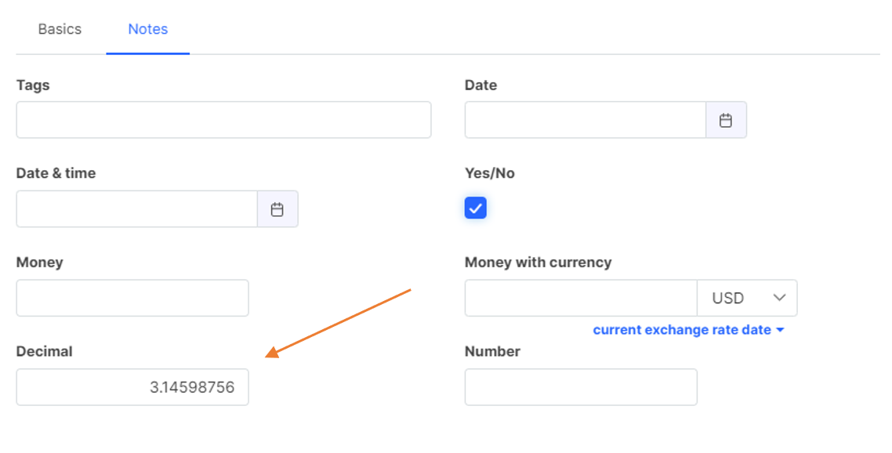This screenshot has width=892, height=453.
Task: Focus the Number input field
Action: tap(581, 387)
